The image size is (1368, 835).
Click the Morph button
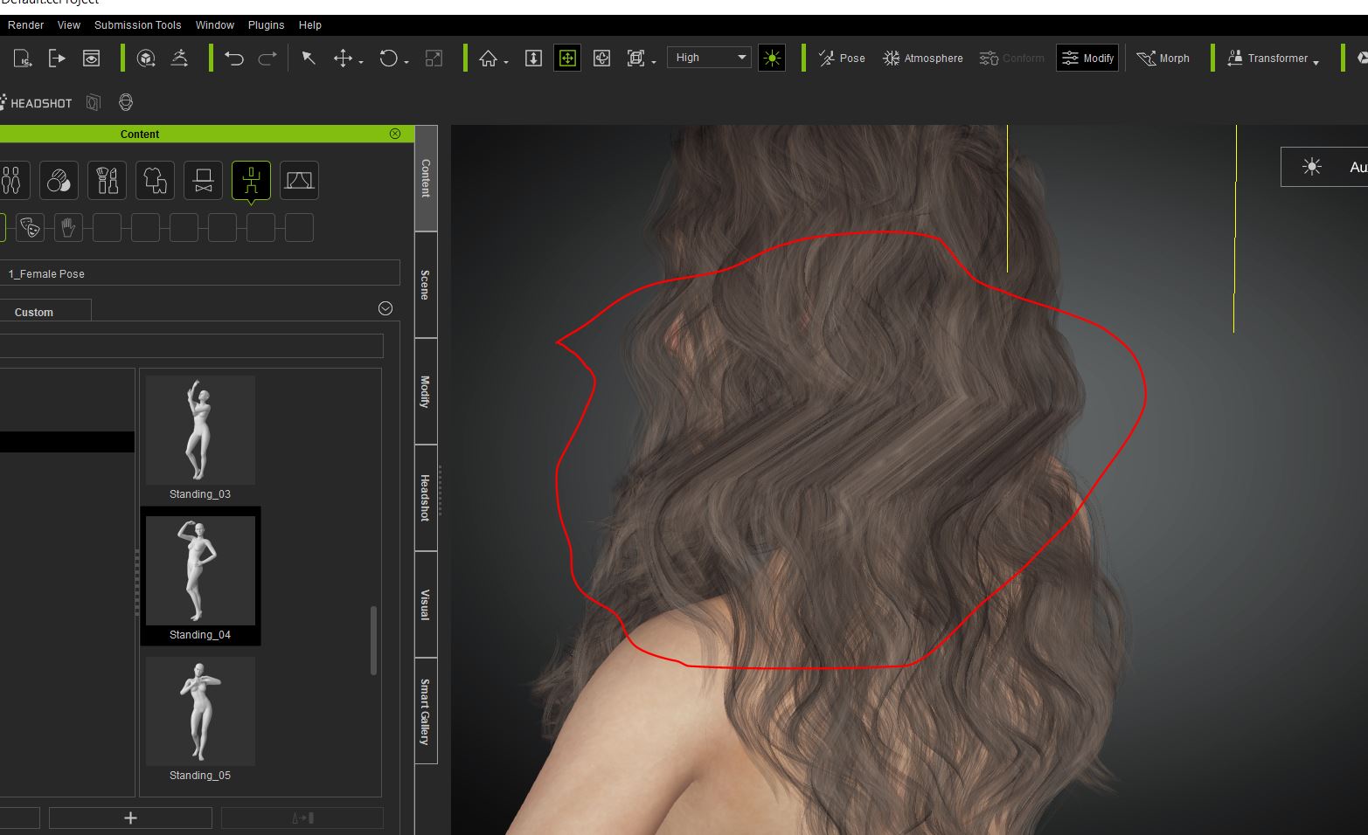[1163, 59]
